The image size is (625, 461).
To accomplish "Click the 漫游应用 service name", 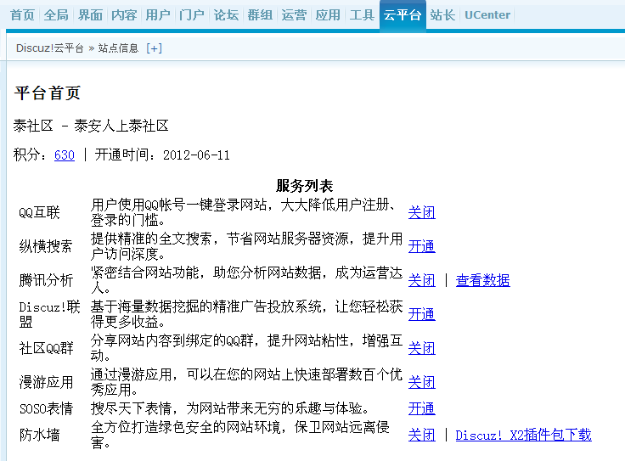I will pos(46,382).
